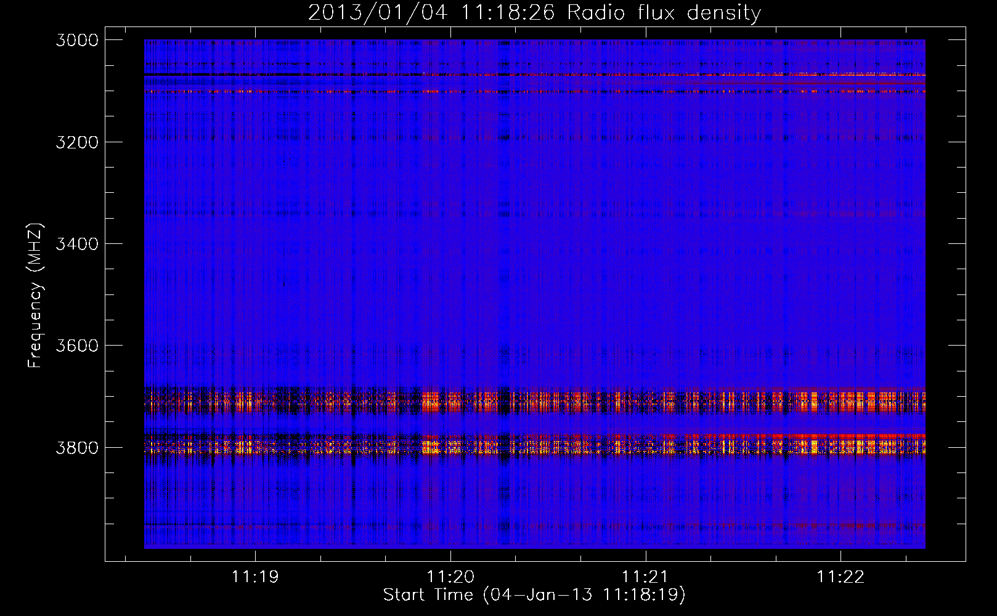Click the 3000 frequency tick label
The height and width of the screenshot is (616, 997).
(x=77, y=40)
